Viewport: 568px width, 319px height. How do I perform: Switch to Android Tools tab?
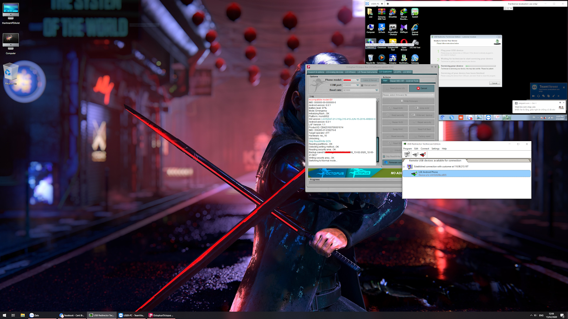pos(412,81)
